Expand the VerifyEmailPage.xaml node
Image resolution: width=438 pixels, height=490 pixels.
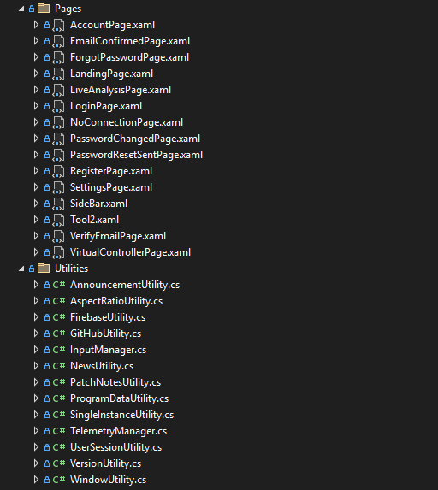[36, 236]
